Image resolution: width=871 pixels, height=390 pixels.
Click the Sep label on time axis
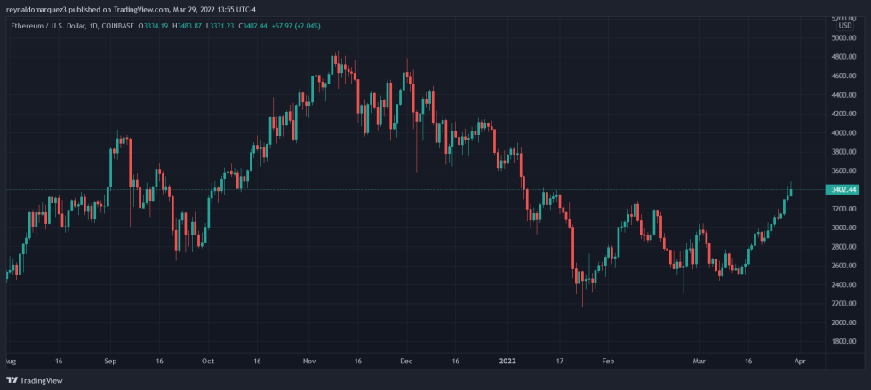[110, 362]
